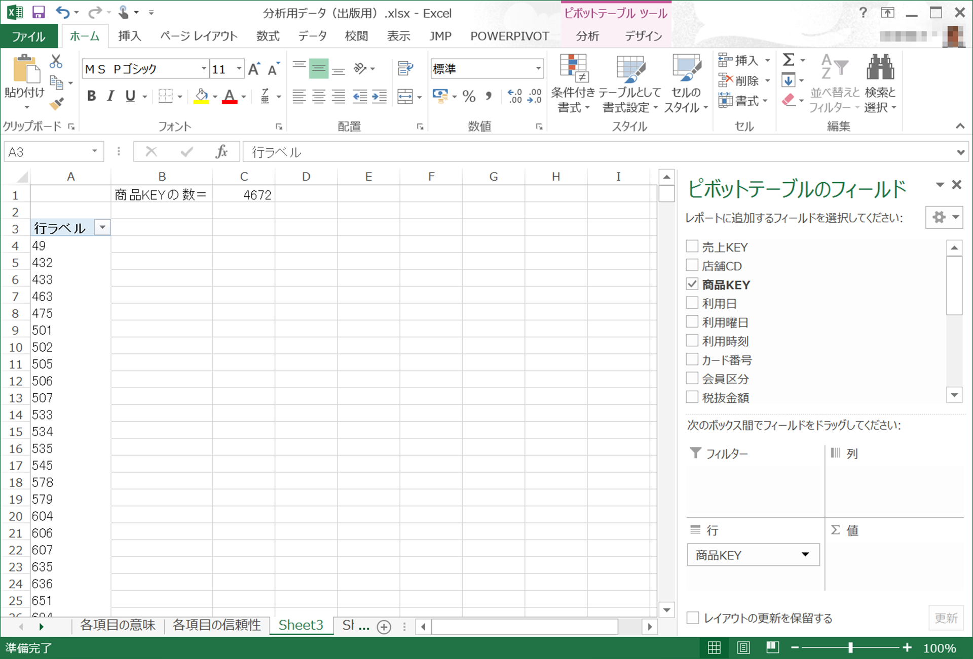The image size is (973, 659).
Task: Decrease decimal places
Action: (535, 96)
